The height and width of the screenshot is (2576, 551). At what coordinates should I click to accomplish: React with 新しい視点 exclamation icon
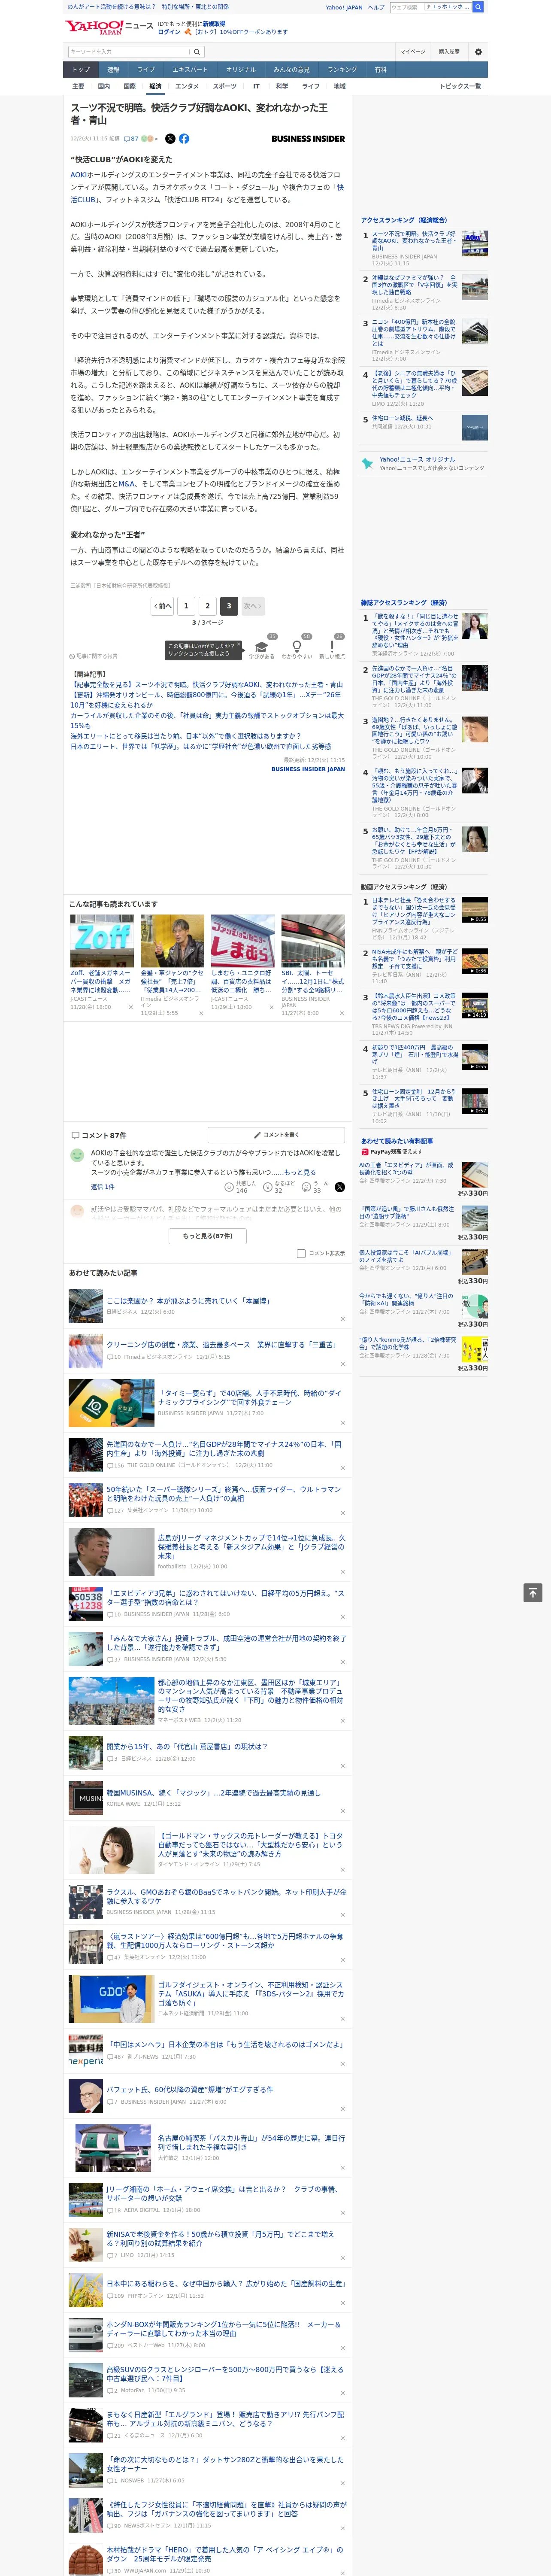coord(332,647)
